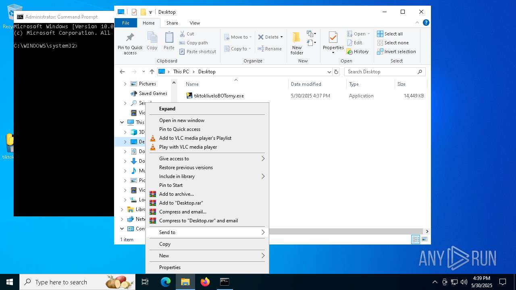Viewport: 516px width, 290px height.
Task: Click the Refresh address bar button
Action: tap(336, 72)
